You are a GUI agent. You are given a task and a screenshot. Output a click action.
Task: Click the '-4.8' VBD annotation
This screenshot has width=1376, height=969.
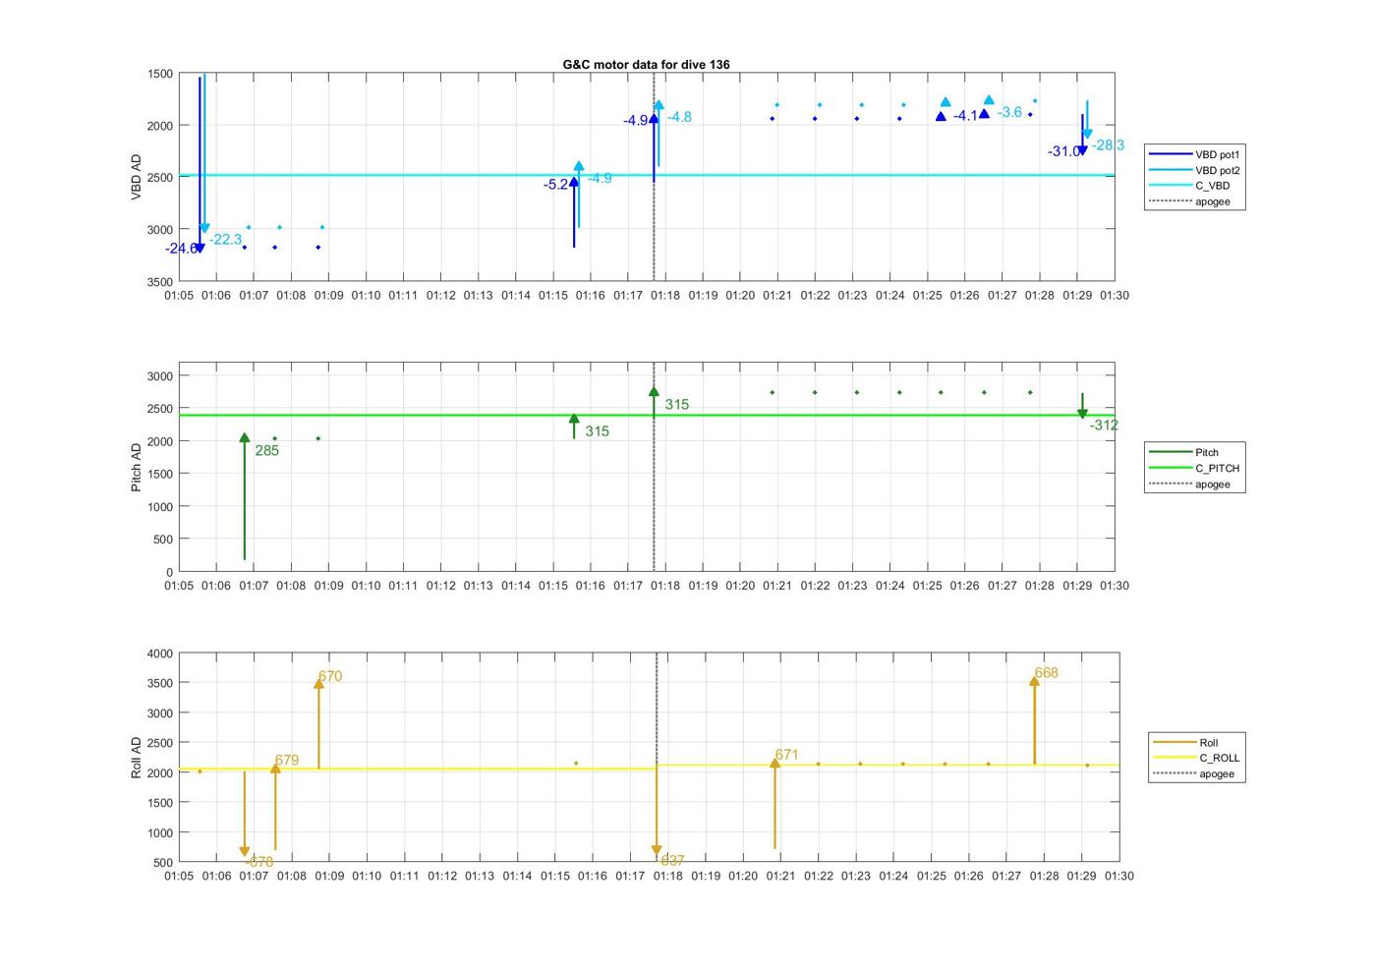(x=679, y=117)
